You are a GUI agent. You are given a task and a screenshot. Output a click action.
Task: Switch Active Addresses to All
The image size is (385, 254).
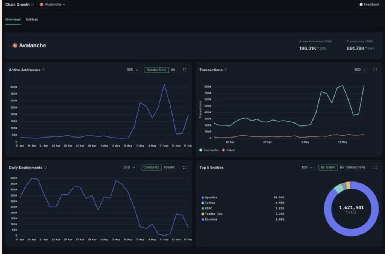[x=173, y=70]
